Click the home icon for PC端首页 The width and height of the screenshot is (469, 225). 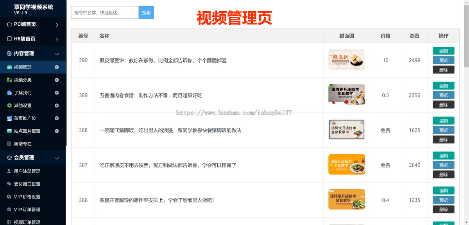(x=9, y=24)
